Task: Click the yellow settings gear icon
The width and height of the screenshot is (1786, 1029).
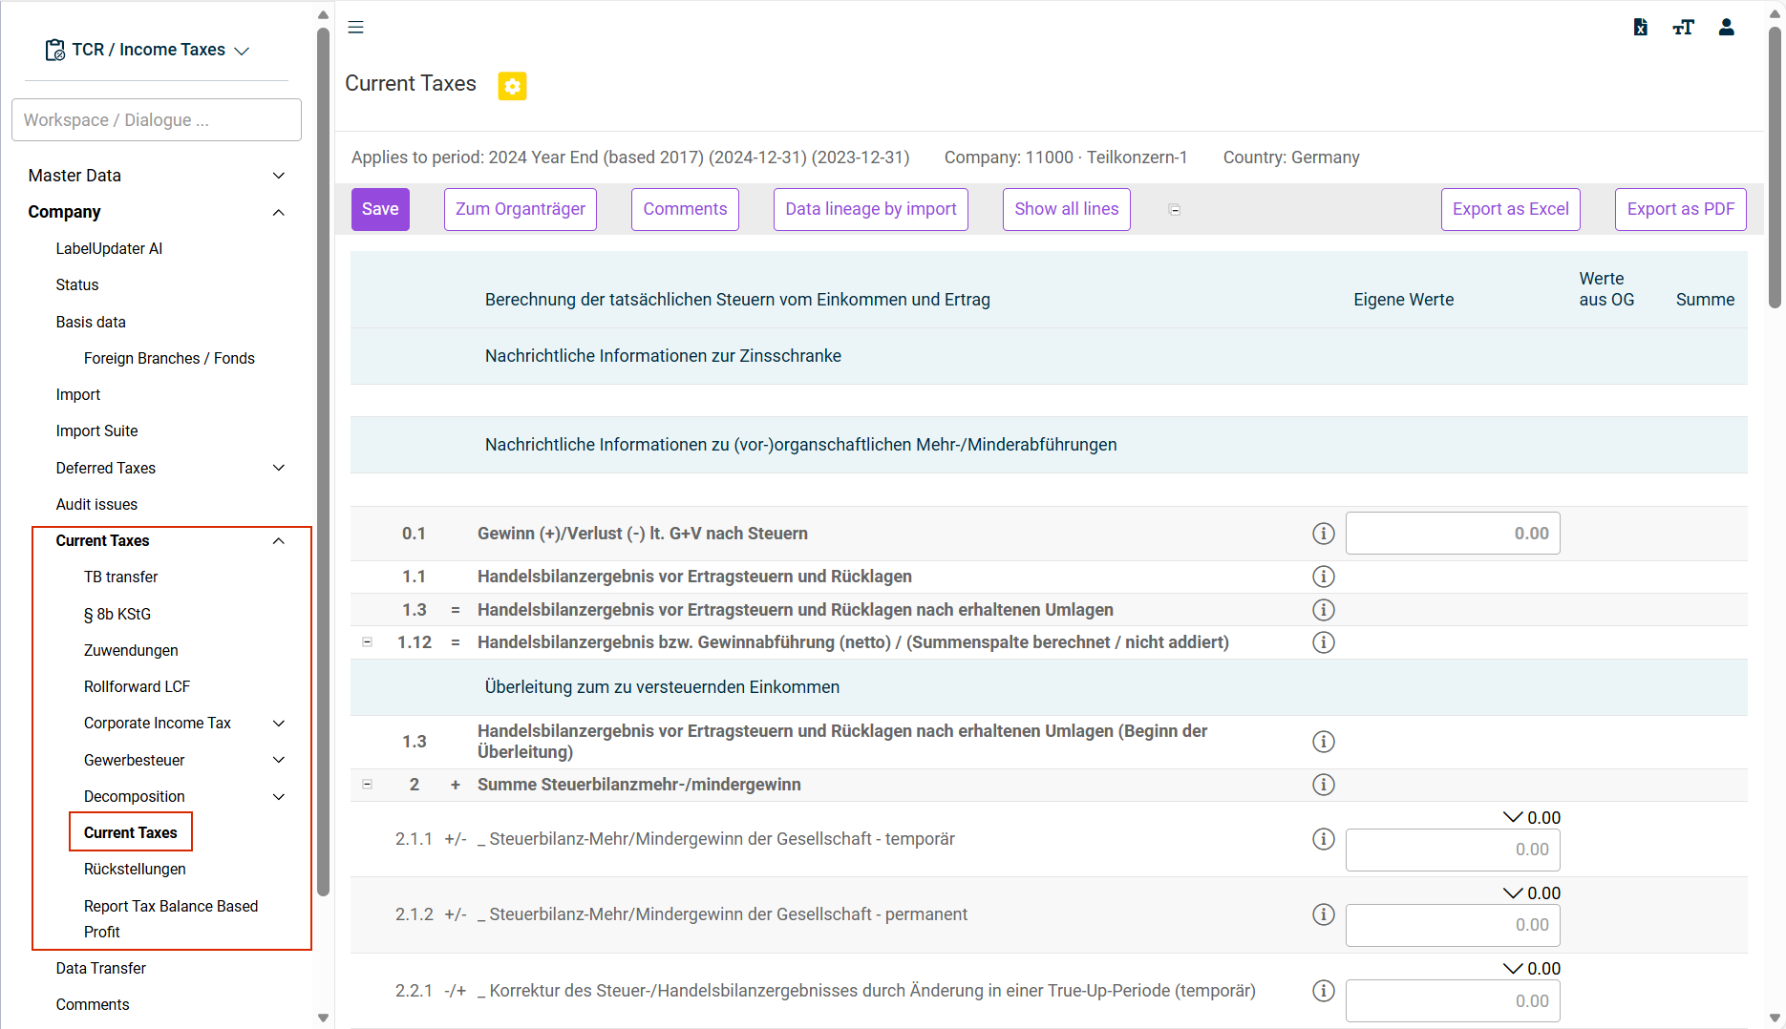Action: [x=512, y=86]
